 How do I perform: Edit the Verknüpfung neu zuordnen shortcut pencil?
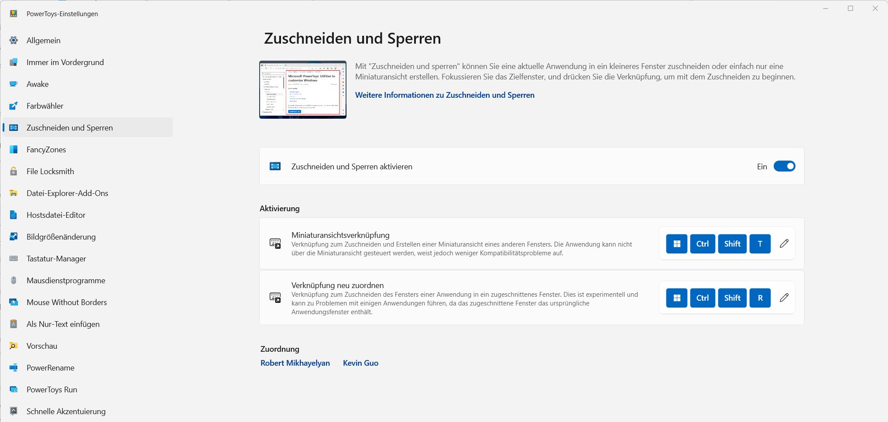coord(784,298)
